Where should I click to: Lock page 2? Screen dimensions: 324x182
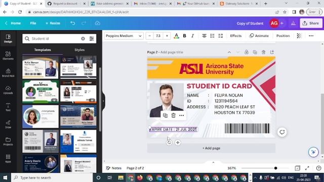click(247, 52)
